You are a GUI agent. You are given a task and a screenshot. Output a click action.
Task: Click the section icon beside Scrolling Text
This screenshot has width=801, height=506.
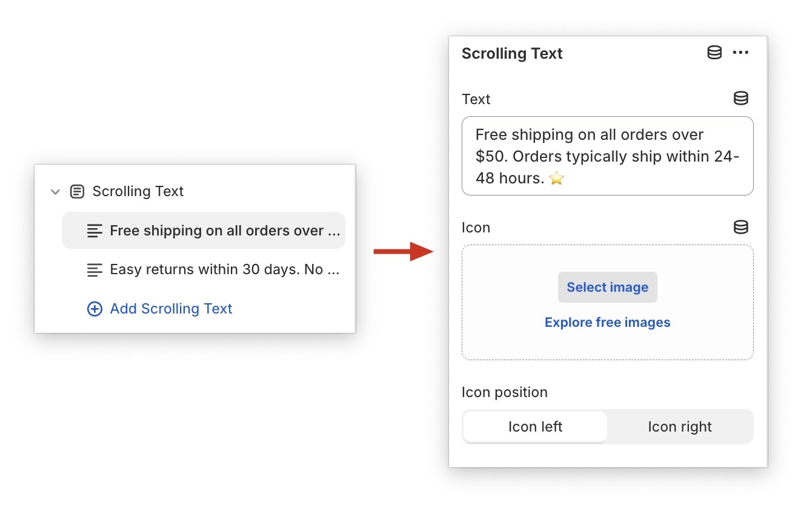pyautogui.click(x=77, y=192)
